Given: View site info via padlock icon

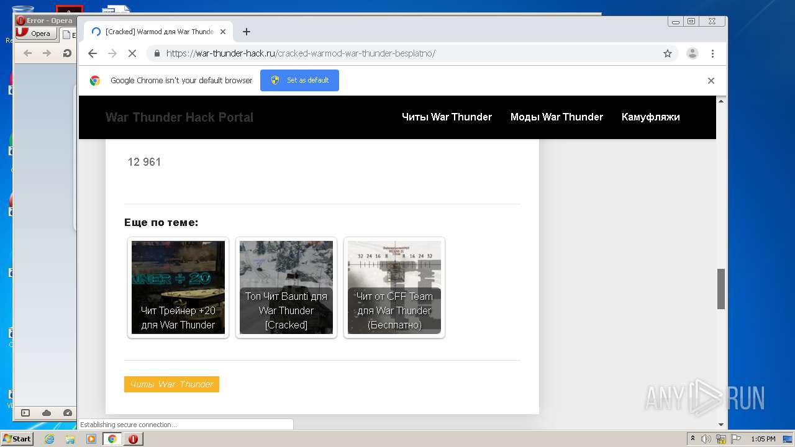Looking at the screenshot, I should point(157,53).
